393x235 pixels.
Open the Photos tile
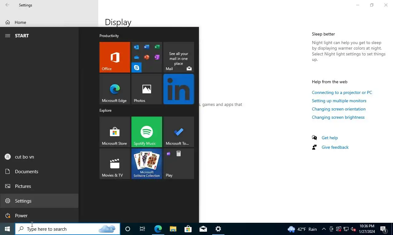click(147, 89)
